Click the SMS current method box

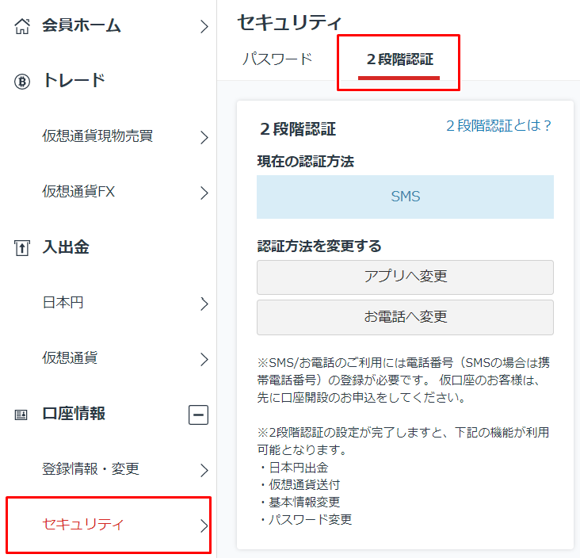405,197
